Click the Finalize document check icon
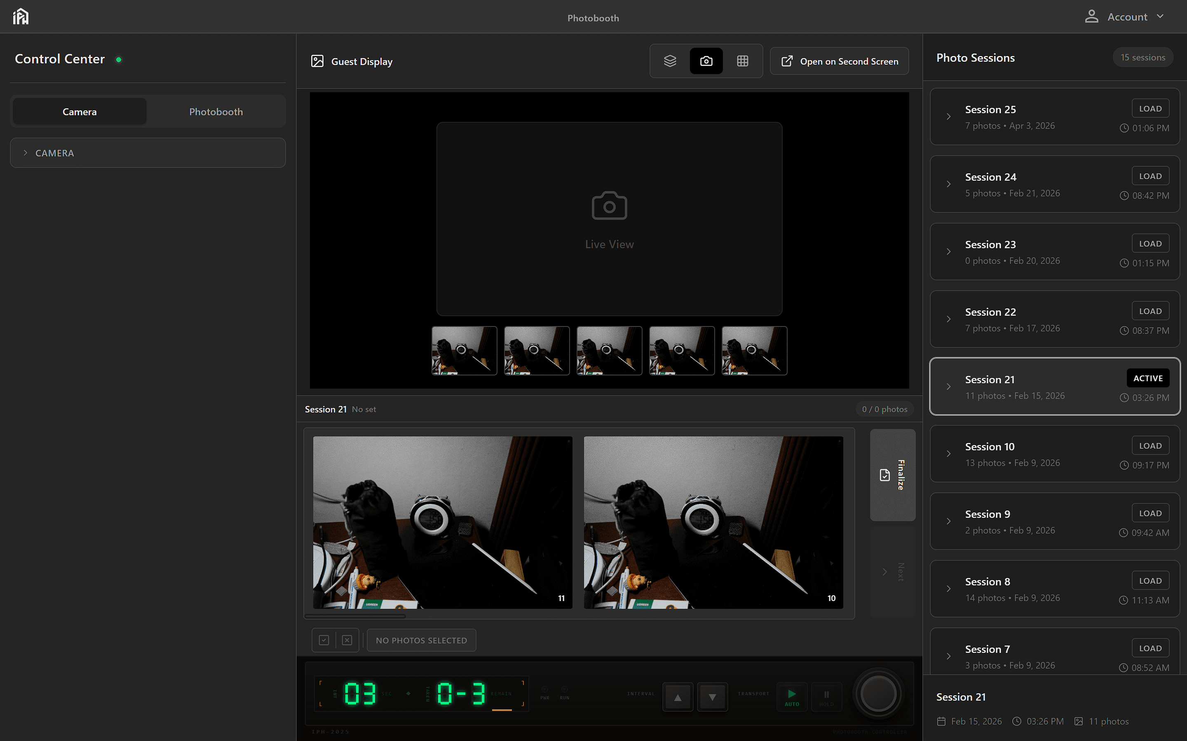Screen dimensions: 1187x741 coord(885,475)
